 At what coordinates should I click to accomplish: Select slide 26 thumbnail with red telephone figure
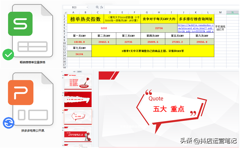[78, 134]
